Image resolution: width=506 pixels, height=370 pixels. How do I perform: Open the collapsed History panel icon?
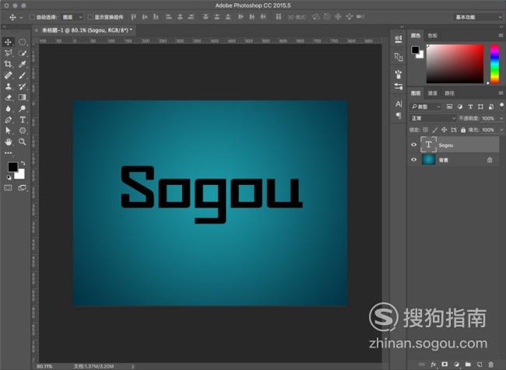[x=399, y=40]
